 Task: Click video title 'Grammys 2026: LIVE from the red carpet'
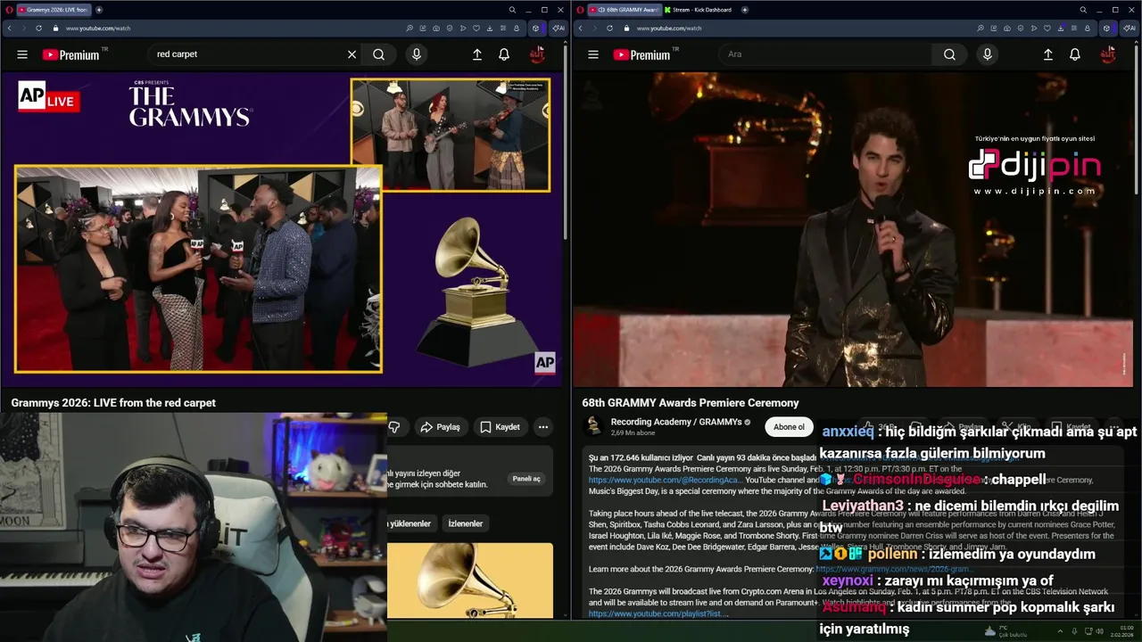113,403
